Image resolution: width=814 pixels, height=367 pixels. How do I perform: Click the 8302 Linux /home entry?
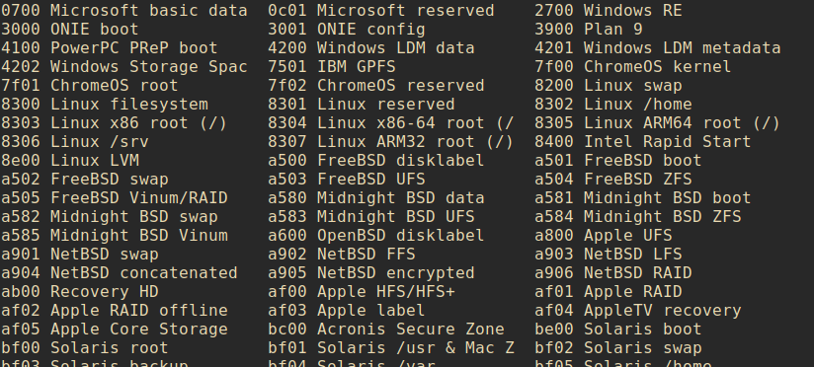point(613,105)
